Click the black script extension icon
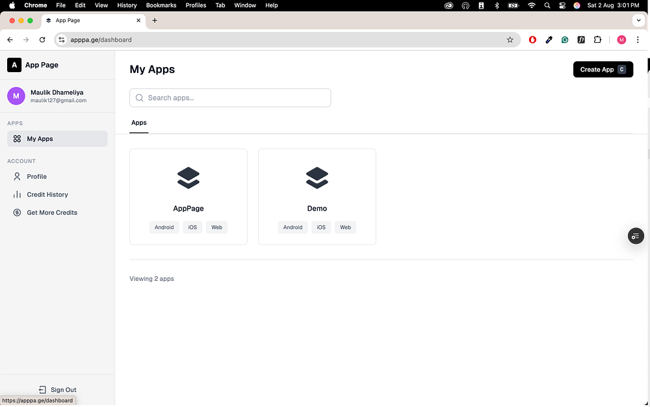 581,40
